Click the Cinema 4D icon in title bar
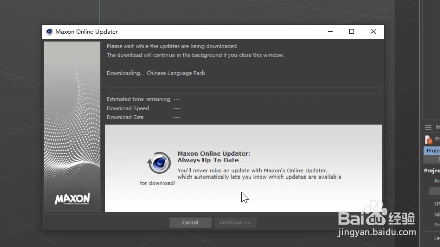The image size is (440, 247). click(x=49, y=31)
